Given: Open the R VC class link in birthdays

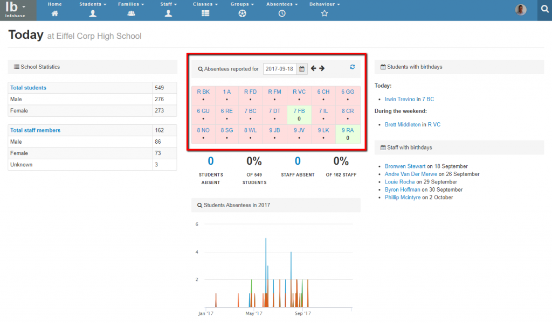Looking at the screenshot, I should (434, 124).
